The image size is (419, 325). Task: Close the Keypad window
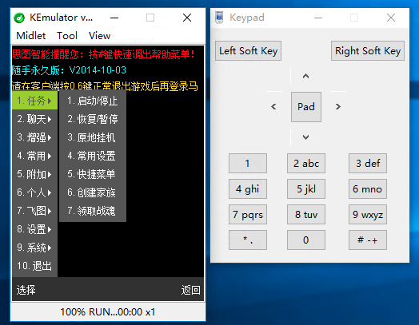(x=391, y=18)
